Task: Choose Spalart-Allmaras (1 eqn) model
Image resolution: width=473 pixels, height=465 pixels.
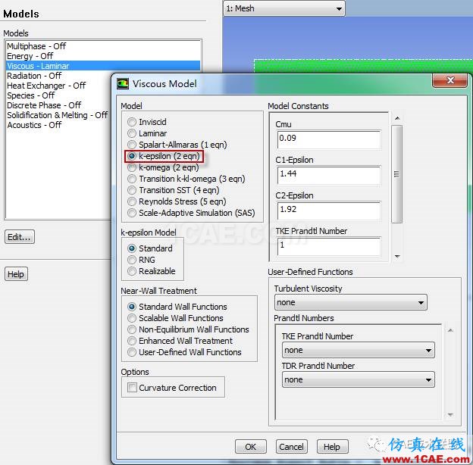Action: click(132, 145)
